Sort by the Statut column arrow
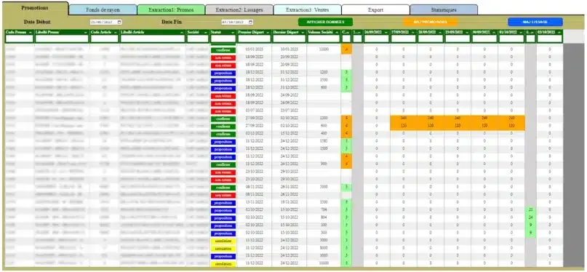This screenshot has height=272, width=587. pyautogui.click(x=233, y=33)
